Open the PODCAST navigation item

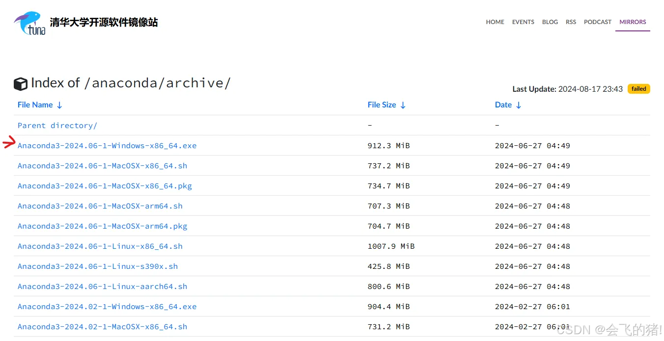tap(598, 22)
